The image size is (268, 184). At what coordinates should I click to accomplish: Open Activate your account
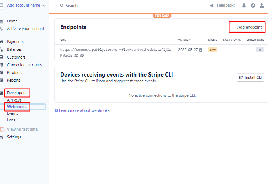25,29
